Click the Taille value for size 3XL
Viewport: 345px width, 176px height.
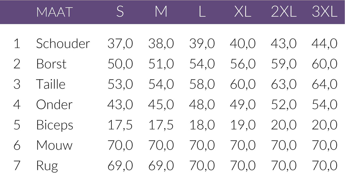pos(324,84)
